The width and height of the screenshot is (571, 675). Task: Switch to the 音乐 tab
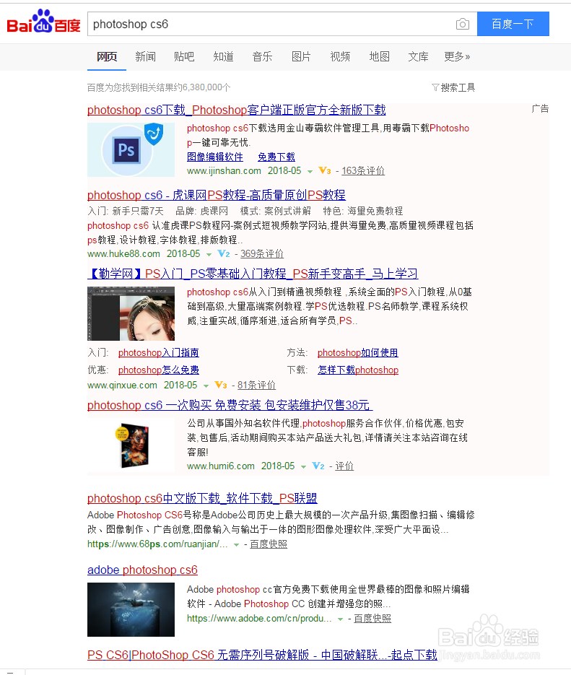[x=262, y=57]
